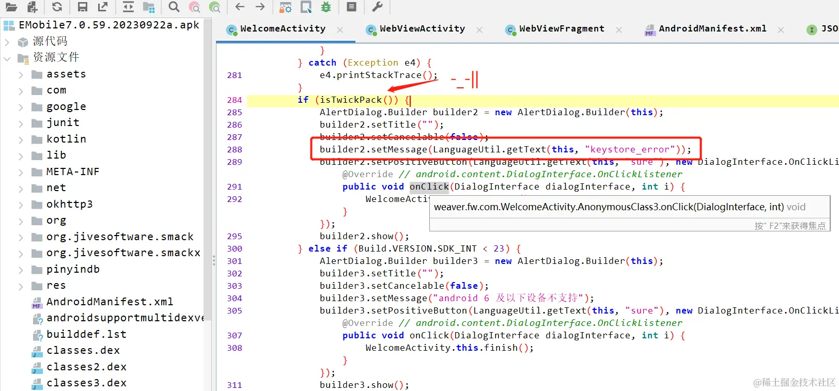The width and height of the screenshot is (839, 391).
Task: Click the Quark engine analysis icon
Action: point(306,7)
